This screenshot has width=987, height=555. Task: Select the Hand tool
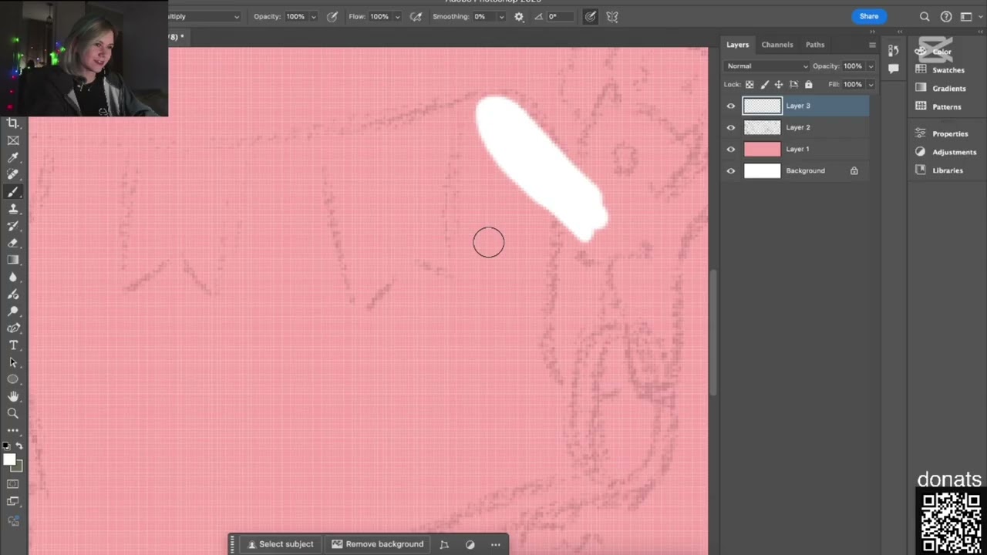point(13,396)
